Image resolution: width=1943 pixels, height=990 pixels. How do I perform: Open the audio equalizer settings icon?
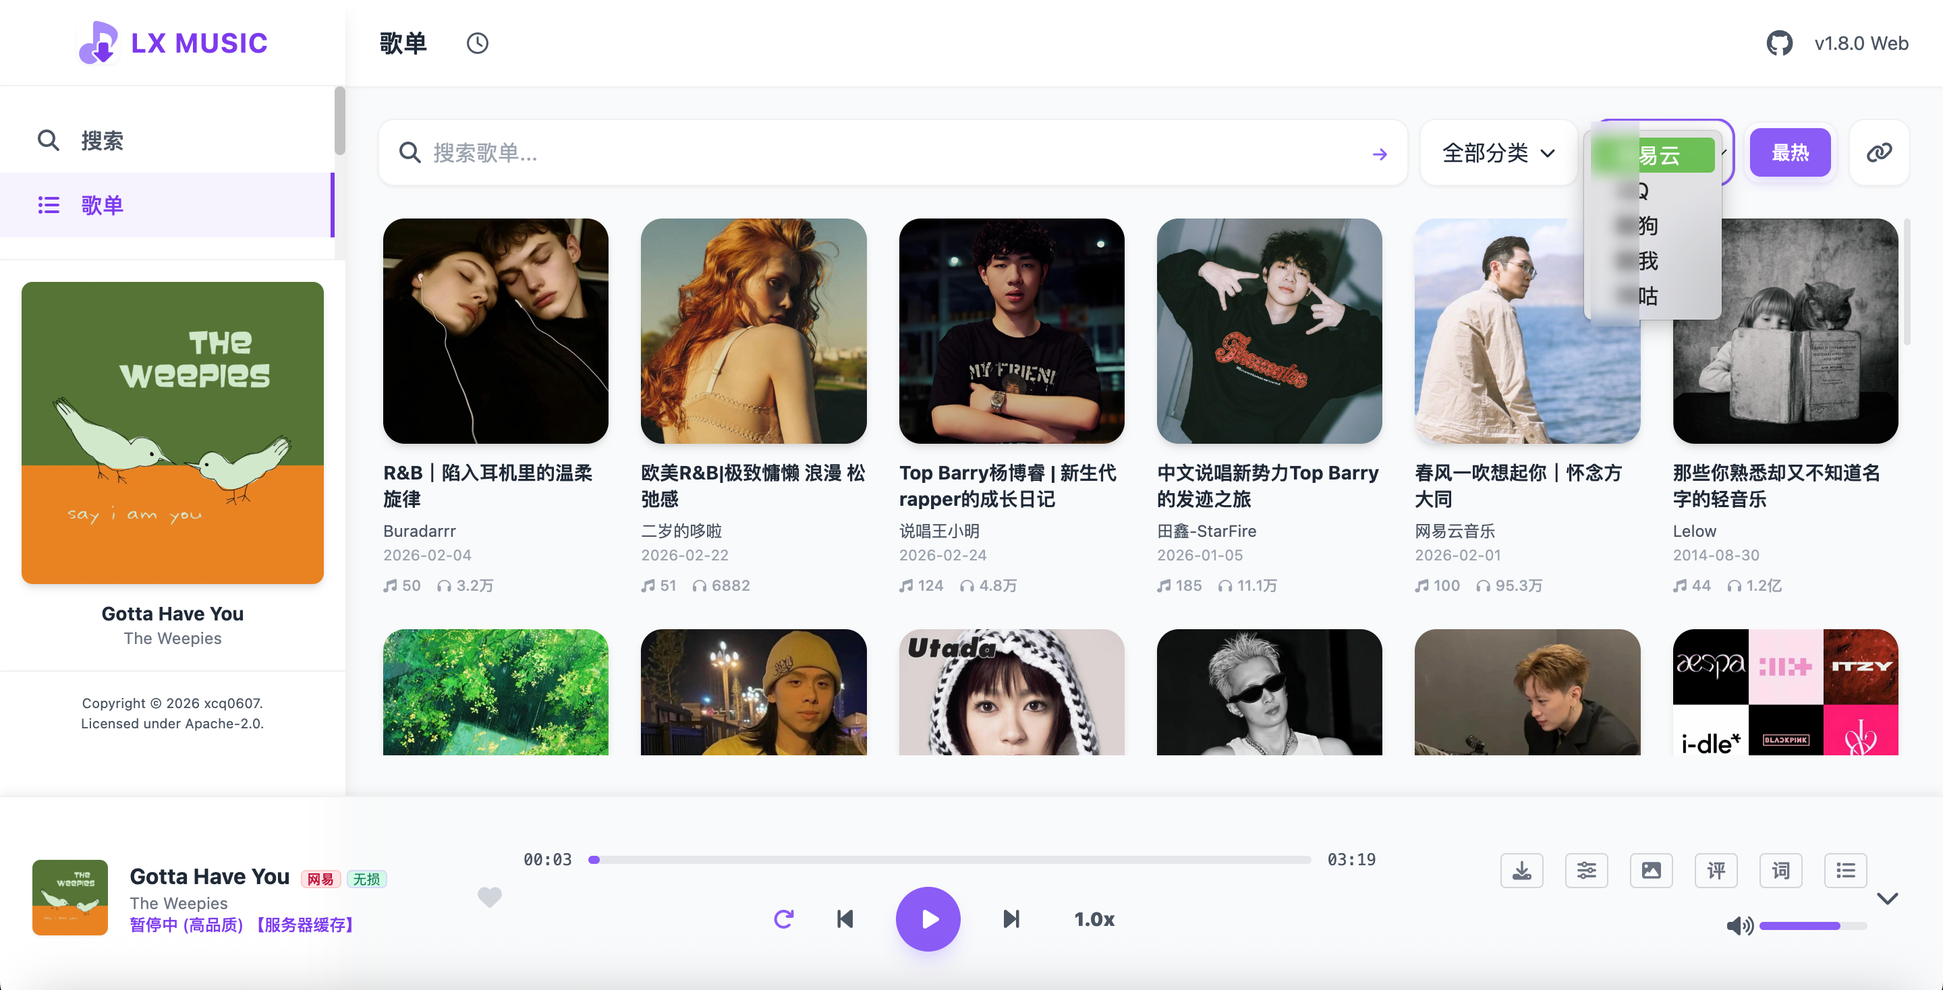coord(1586,871)
